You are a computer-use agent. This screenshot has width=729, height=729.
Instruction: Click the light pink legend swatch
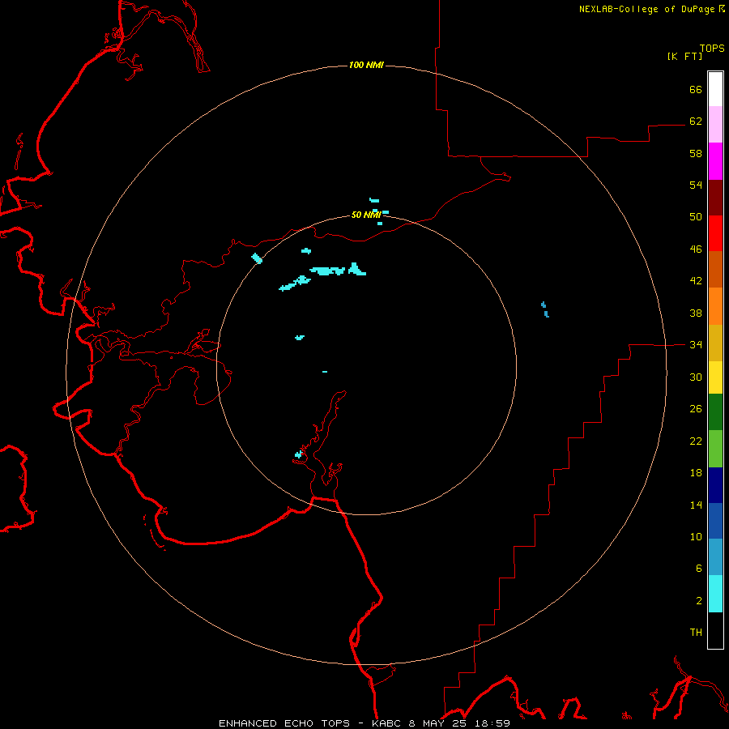click(x=715, y=125)
